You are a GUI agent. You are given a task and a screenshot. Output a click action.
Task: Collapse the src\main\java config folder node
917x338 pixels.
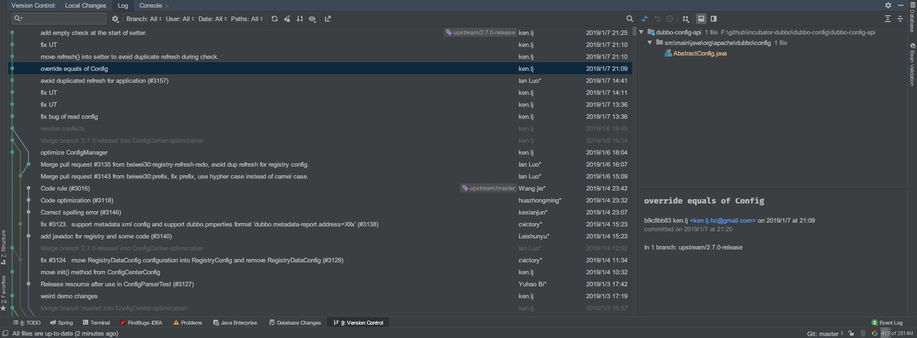tap(650, 43)
